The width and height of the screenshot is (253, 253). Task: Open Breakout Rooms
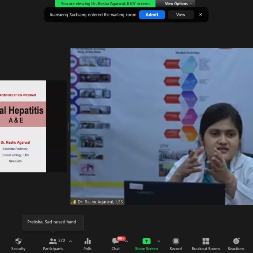206,244
